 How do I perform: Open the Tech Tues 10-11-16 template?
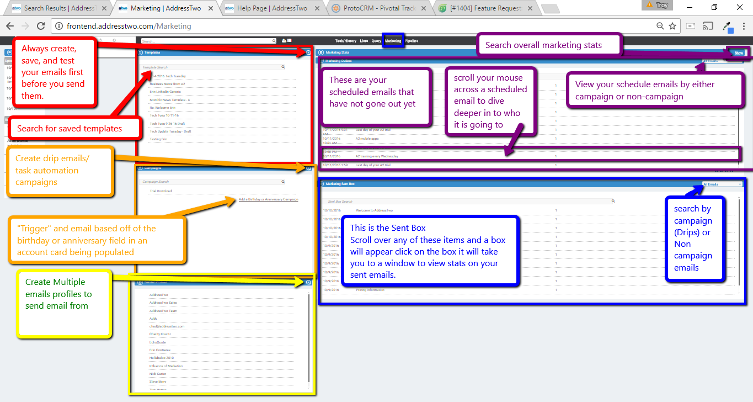[164, 115]
